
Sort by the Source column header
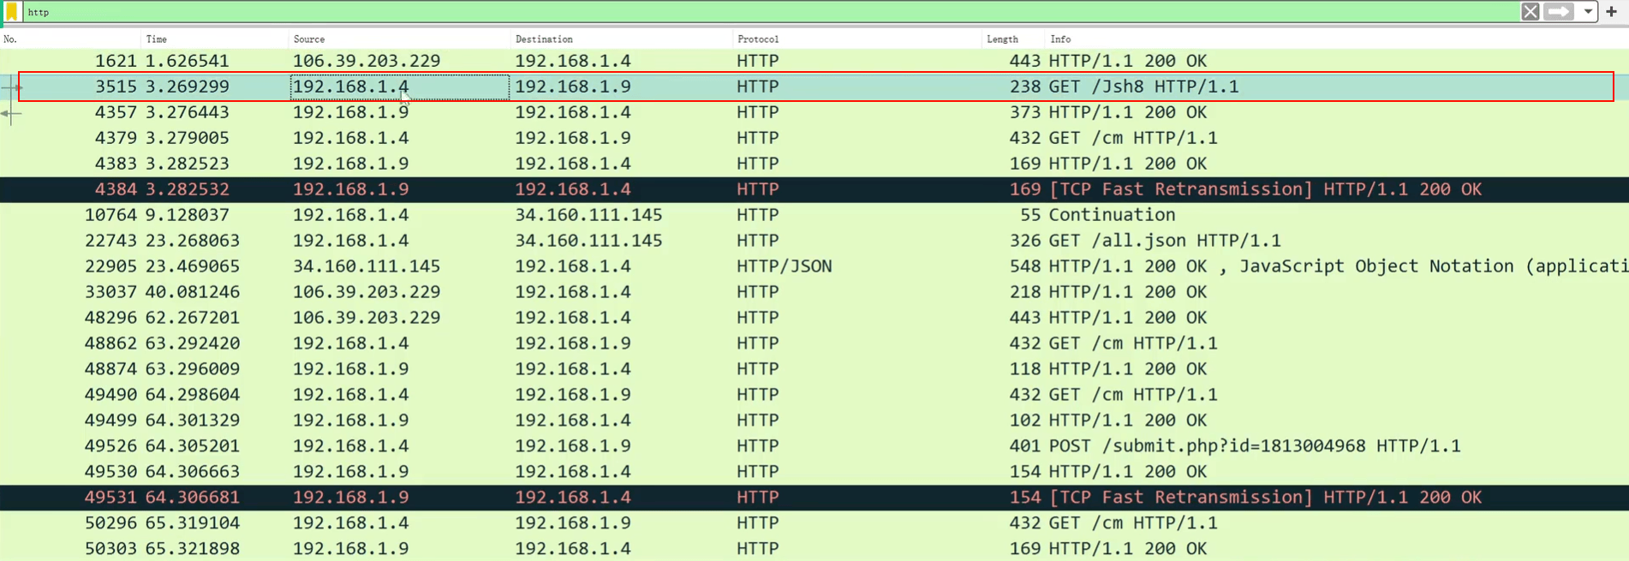(x=399, y=39)
